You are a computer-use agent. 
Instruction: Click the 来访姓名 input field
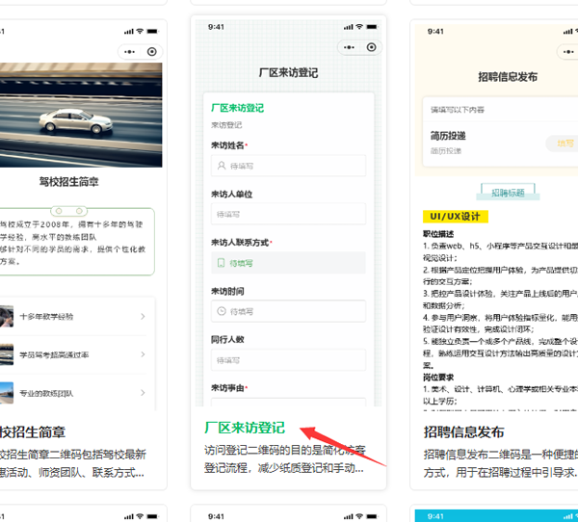click(288, 166)
